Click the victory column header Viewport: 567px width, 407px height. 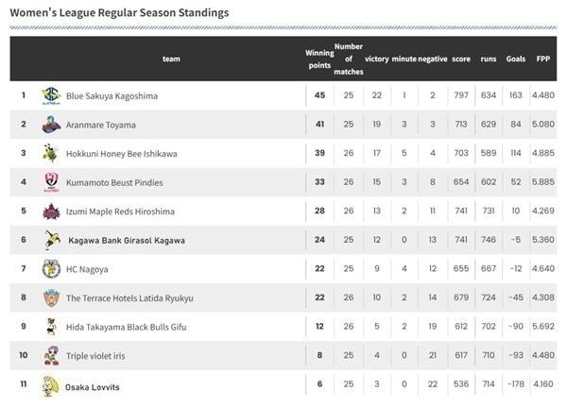pos(377,59)
